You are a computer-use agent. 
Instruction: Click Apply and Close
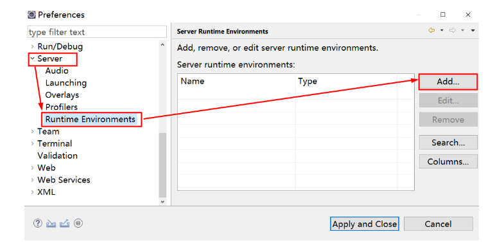(x=365, y=224)
